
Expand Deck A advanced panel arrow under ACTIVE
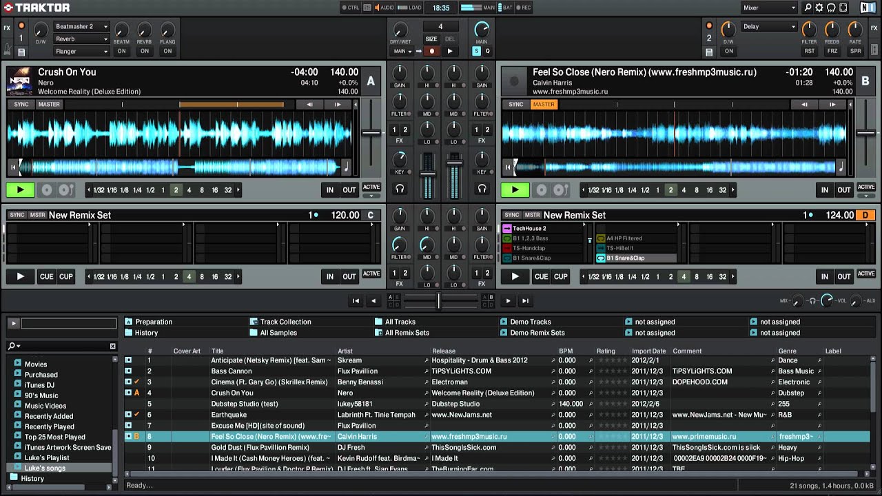pos(371,196)
